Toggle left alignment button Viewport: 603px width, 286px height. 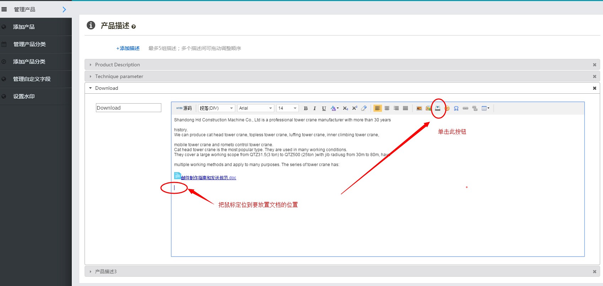point(377,108)
